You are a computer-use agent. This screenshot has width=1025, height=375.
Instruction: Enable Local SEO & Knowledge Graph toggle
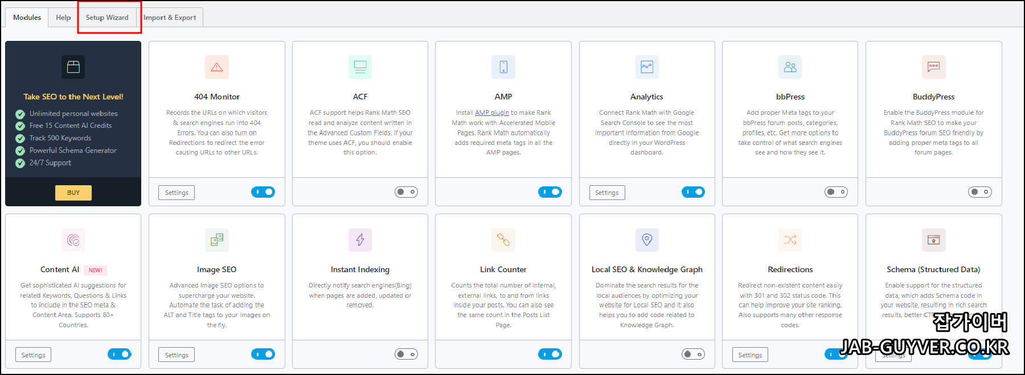point(693,355)
